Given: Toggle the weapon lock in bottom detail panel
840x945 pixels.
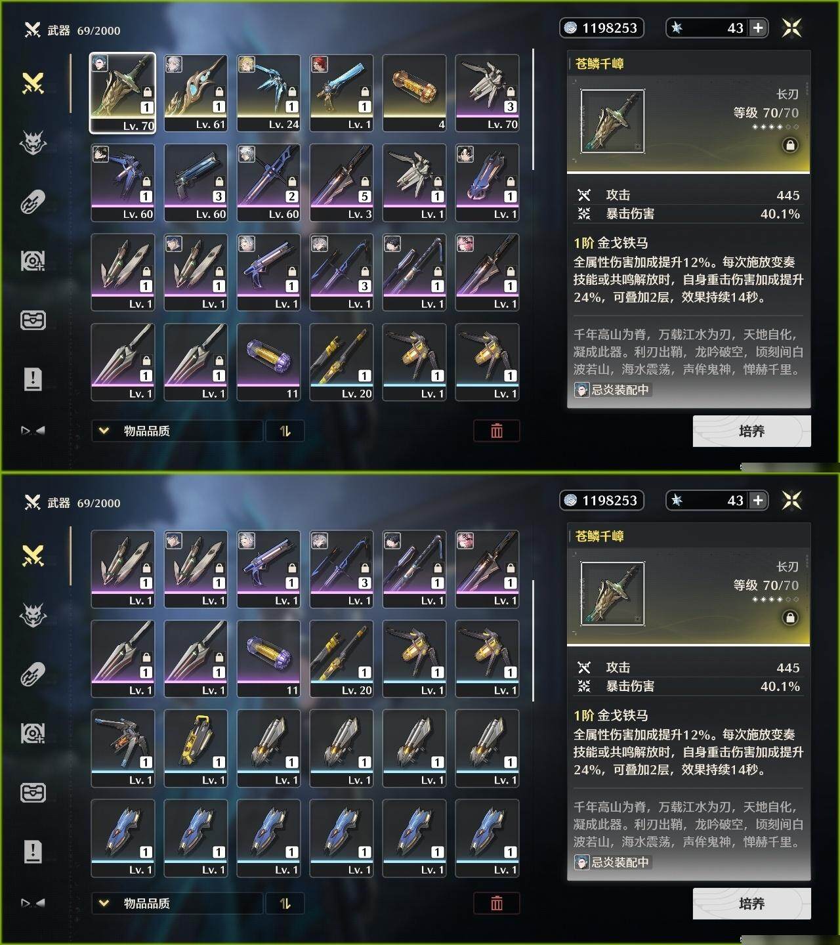Looking at the screenshot, I should [790, 618].
